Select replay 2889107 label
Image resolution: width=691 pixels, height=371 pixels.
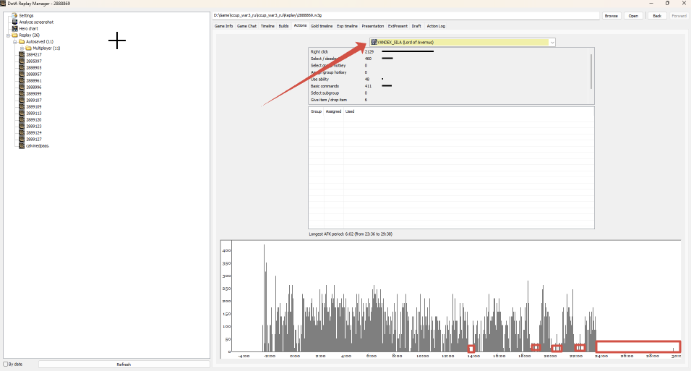[34, 100]
